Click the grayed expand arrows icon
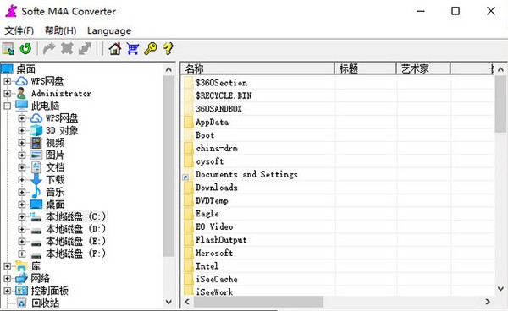The height and width of the screenshot is (311, 508). pyautogui.click(x=85, y=49)
